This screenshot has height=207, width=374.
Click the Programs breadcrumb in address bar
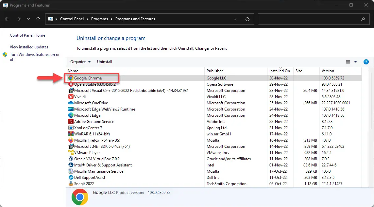pos(99,19)
